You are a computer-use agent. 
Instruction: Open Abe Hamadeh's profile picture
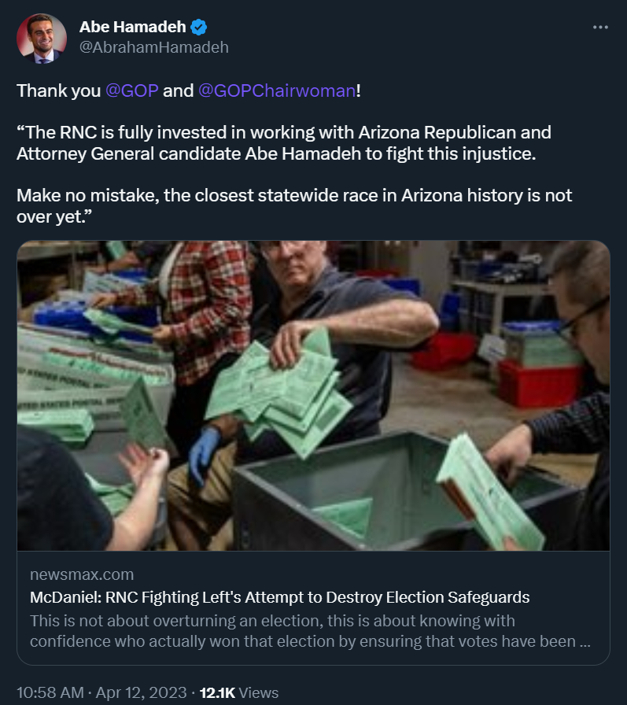(42, 39)
